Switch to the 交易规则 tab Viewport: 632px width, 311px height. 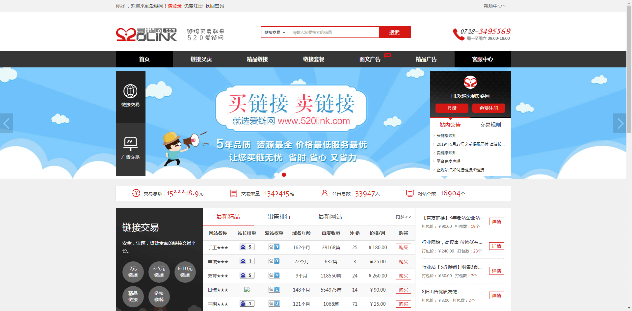(490, 125)
